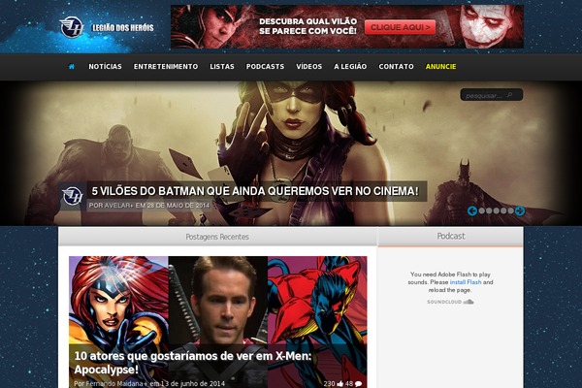Click the Podcast panel header
The height and width of the screenshot is (388, 582).
click(451, 236)
